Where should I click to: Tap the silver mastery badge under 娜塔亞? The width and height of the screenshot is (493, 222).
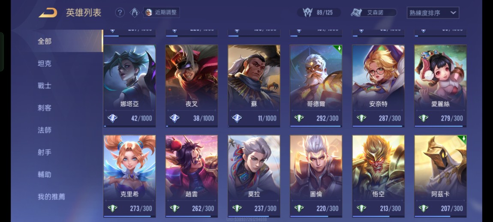(x=113, y=118)
